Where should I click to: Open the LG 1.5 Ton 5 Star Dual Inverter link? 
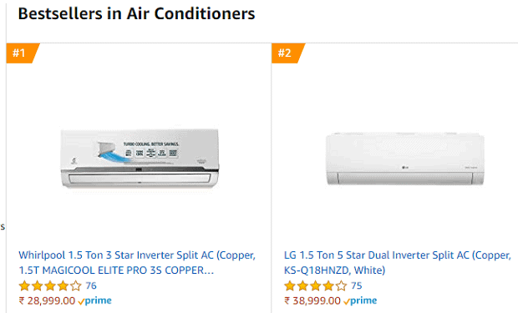398,262
